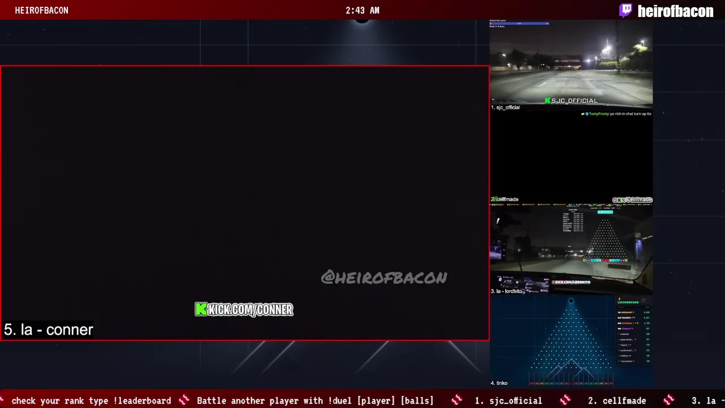Click the '3. la - lordhito' feed label
The image size is (725, 408).
[x=506, y=291]
